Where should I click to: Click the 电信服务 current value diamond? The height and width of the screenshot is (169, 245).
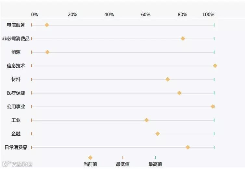[47, 25]
